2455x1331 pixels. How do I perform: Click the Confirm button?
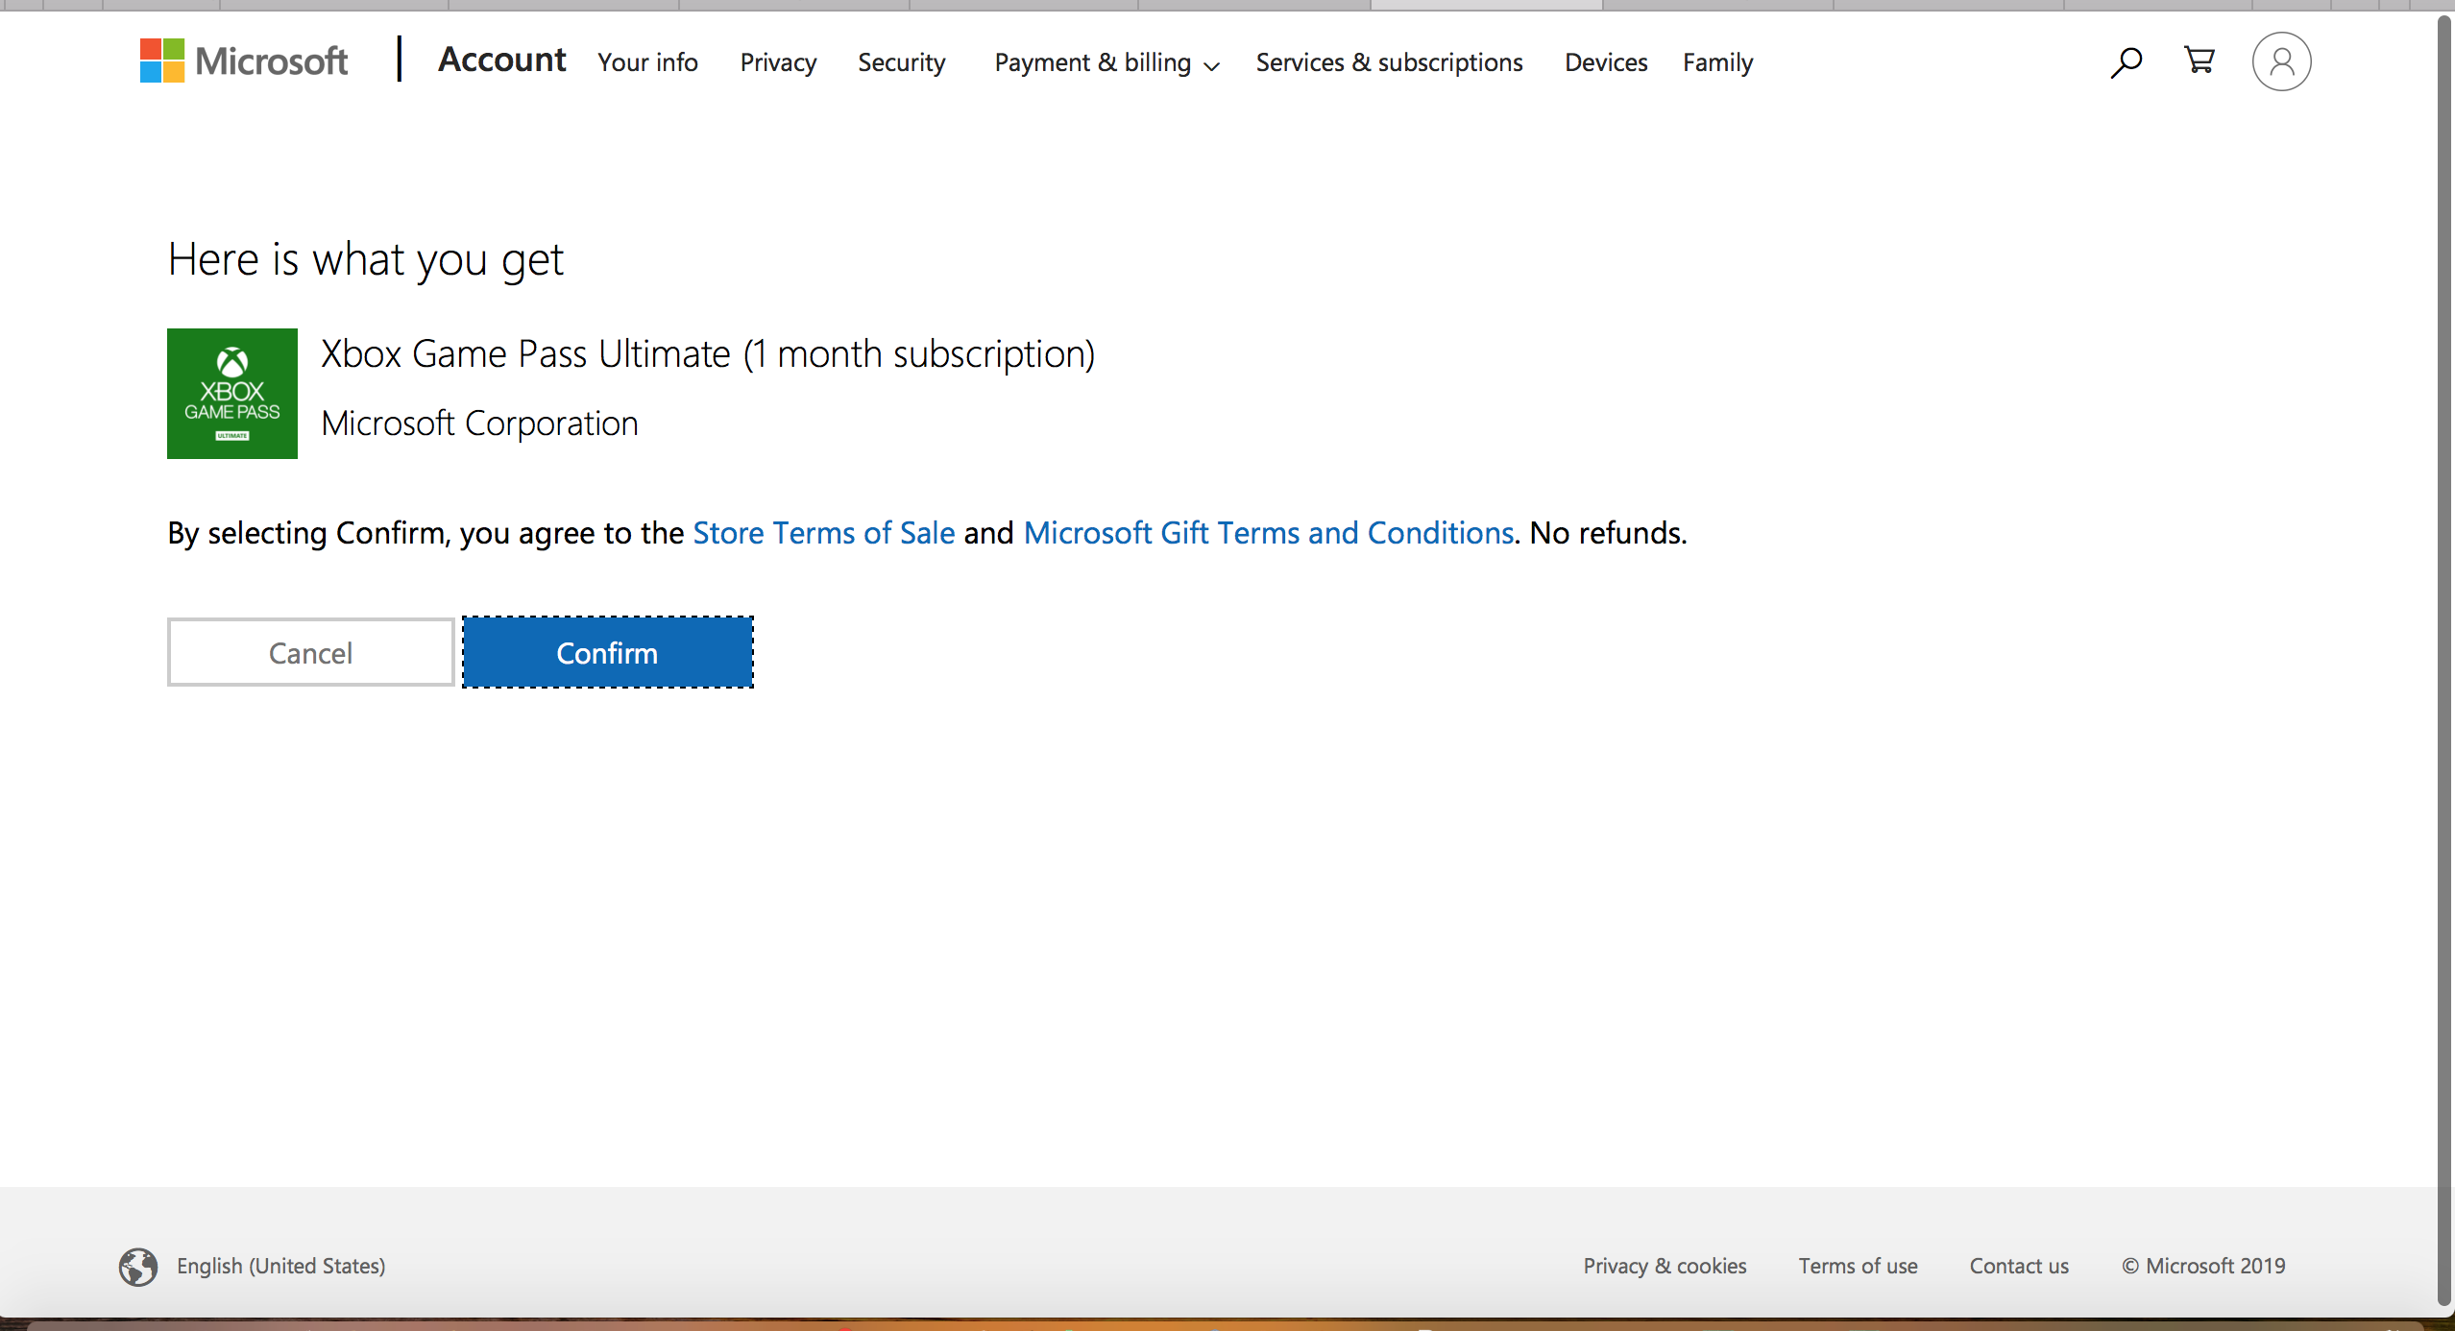point(607,652)
